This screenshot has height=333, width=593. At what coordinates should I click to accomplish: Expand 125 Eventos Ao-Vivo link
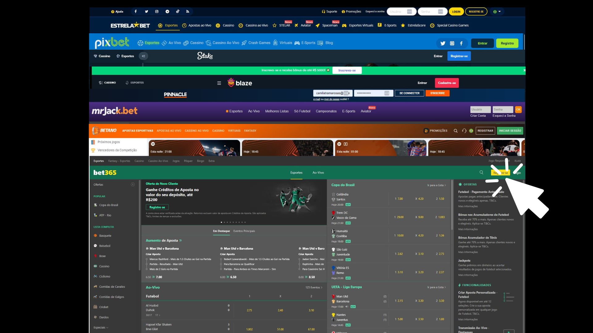(314, 287)
